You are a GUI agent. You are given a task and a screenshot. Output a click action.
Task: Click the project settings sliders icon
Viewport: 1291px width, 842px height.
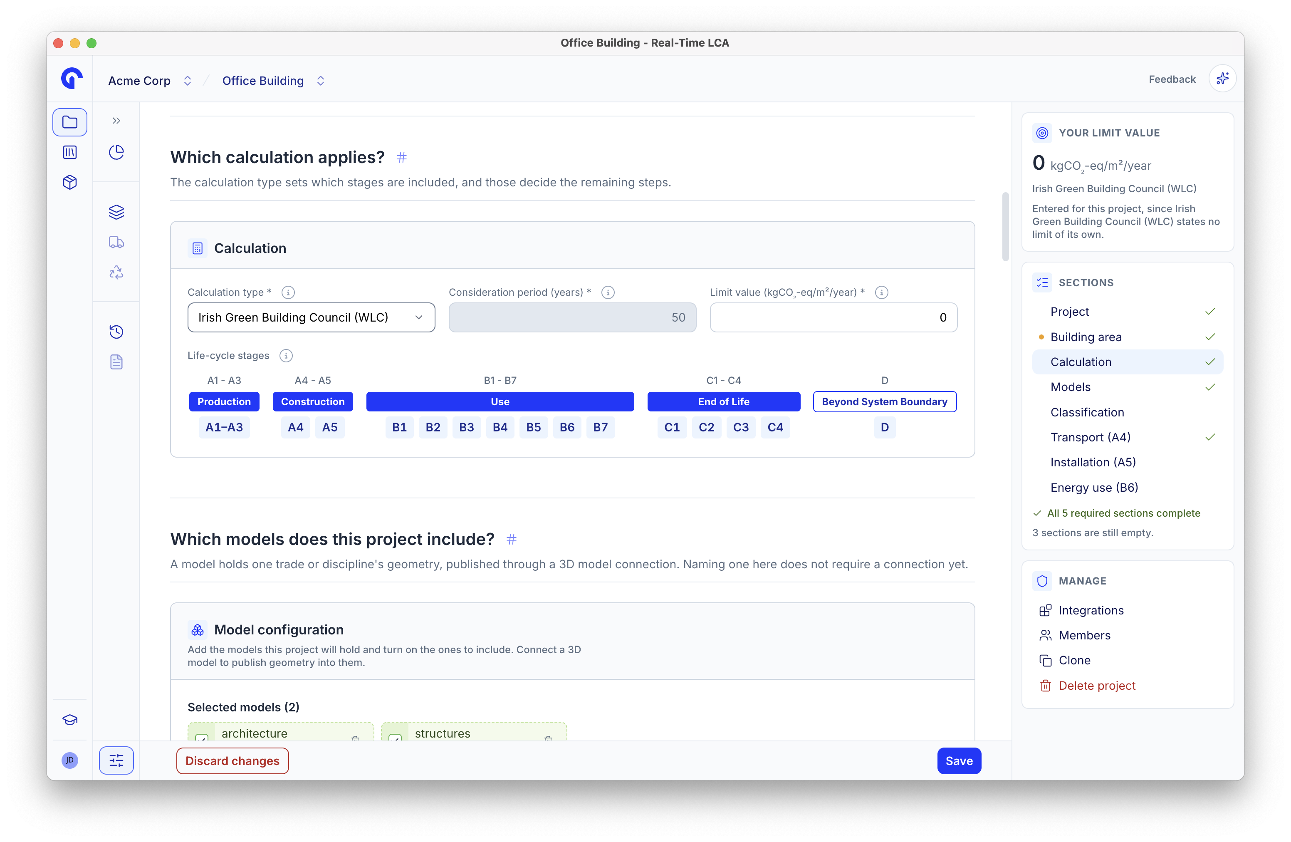tap(116, 760)
